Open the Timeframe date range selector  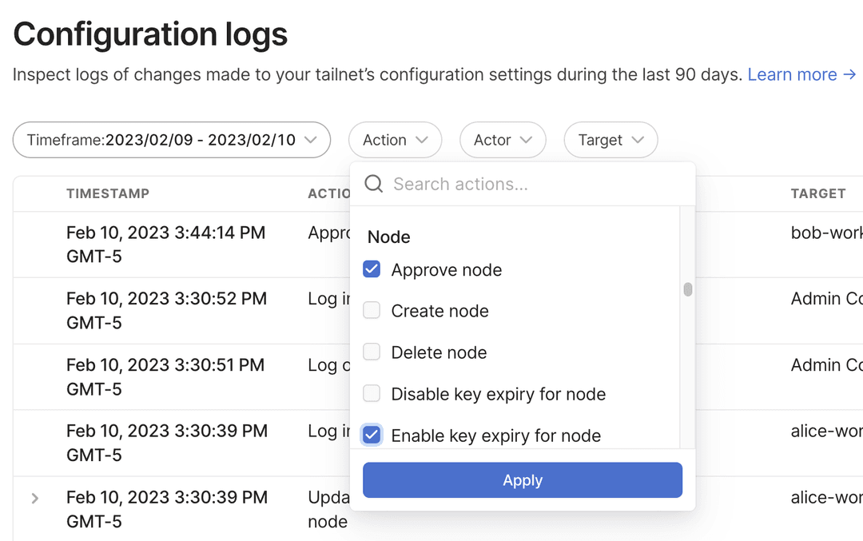[x=171, y=139]
